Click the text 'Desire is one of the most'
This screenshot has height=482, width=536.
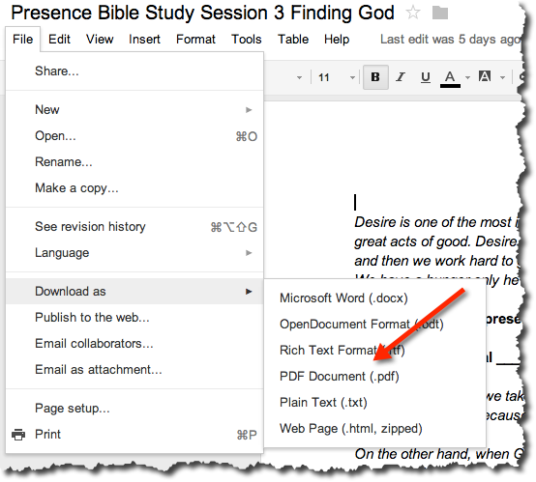[x=432, y=222]
